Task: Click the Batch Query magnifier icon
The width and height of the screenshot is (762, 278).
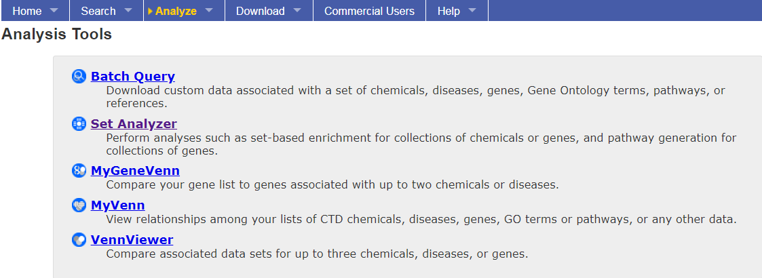Action: point(79,77)
